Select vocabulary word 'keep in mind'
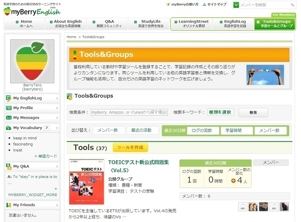Image resolution: width=301 pixels, height=222 pixels. coord(25,138)
